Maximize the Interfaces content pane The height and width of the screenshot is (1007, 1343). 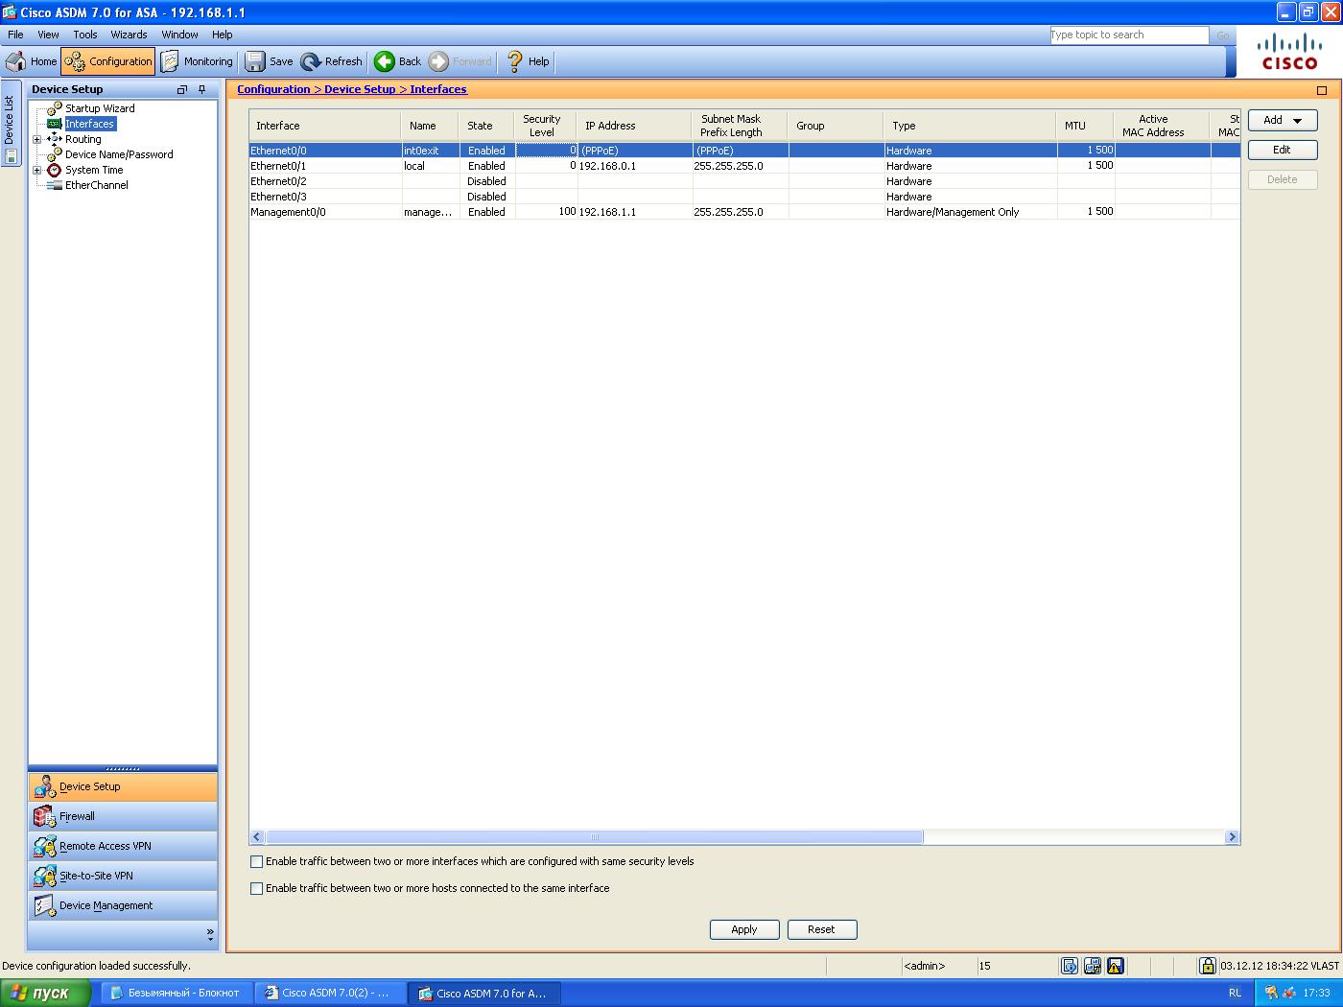(x=1322, y=90)
